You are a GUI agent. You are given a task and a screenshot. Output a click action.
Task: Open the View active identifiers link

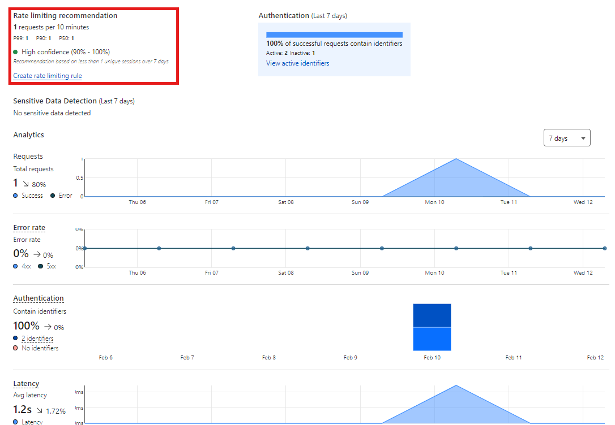297,63
